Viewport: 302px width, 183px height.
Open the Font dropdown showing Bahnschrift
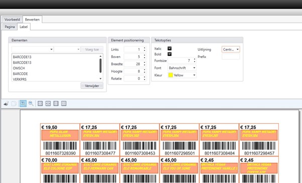(182, 68)
